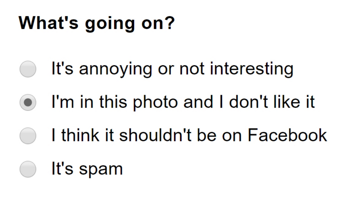Click the word "Facebook" in the third option
The width and height of the screenshot is (338, 203).
[x=287, y=135]
